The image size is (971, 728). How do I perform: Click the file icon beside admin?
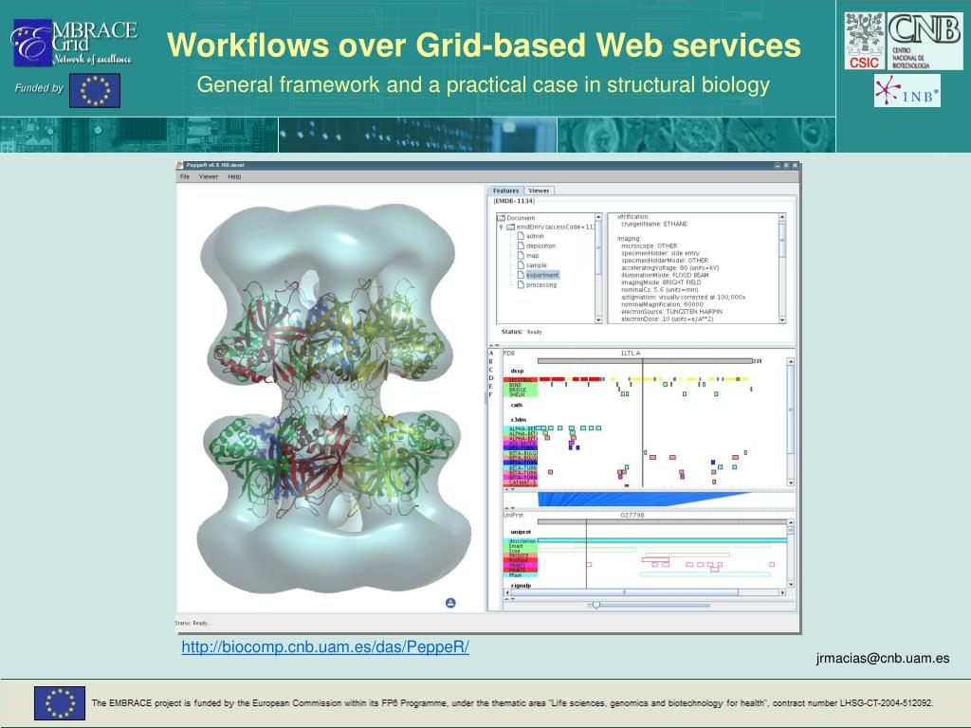coord(521,236)
